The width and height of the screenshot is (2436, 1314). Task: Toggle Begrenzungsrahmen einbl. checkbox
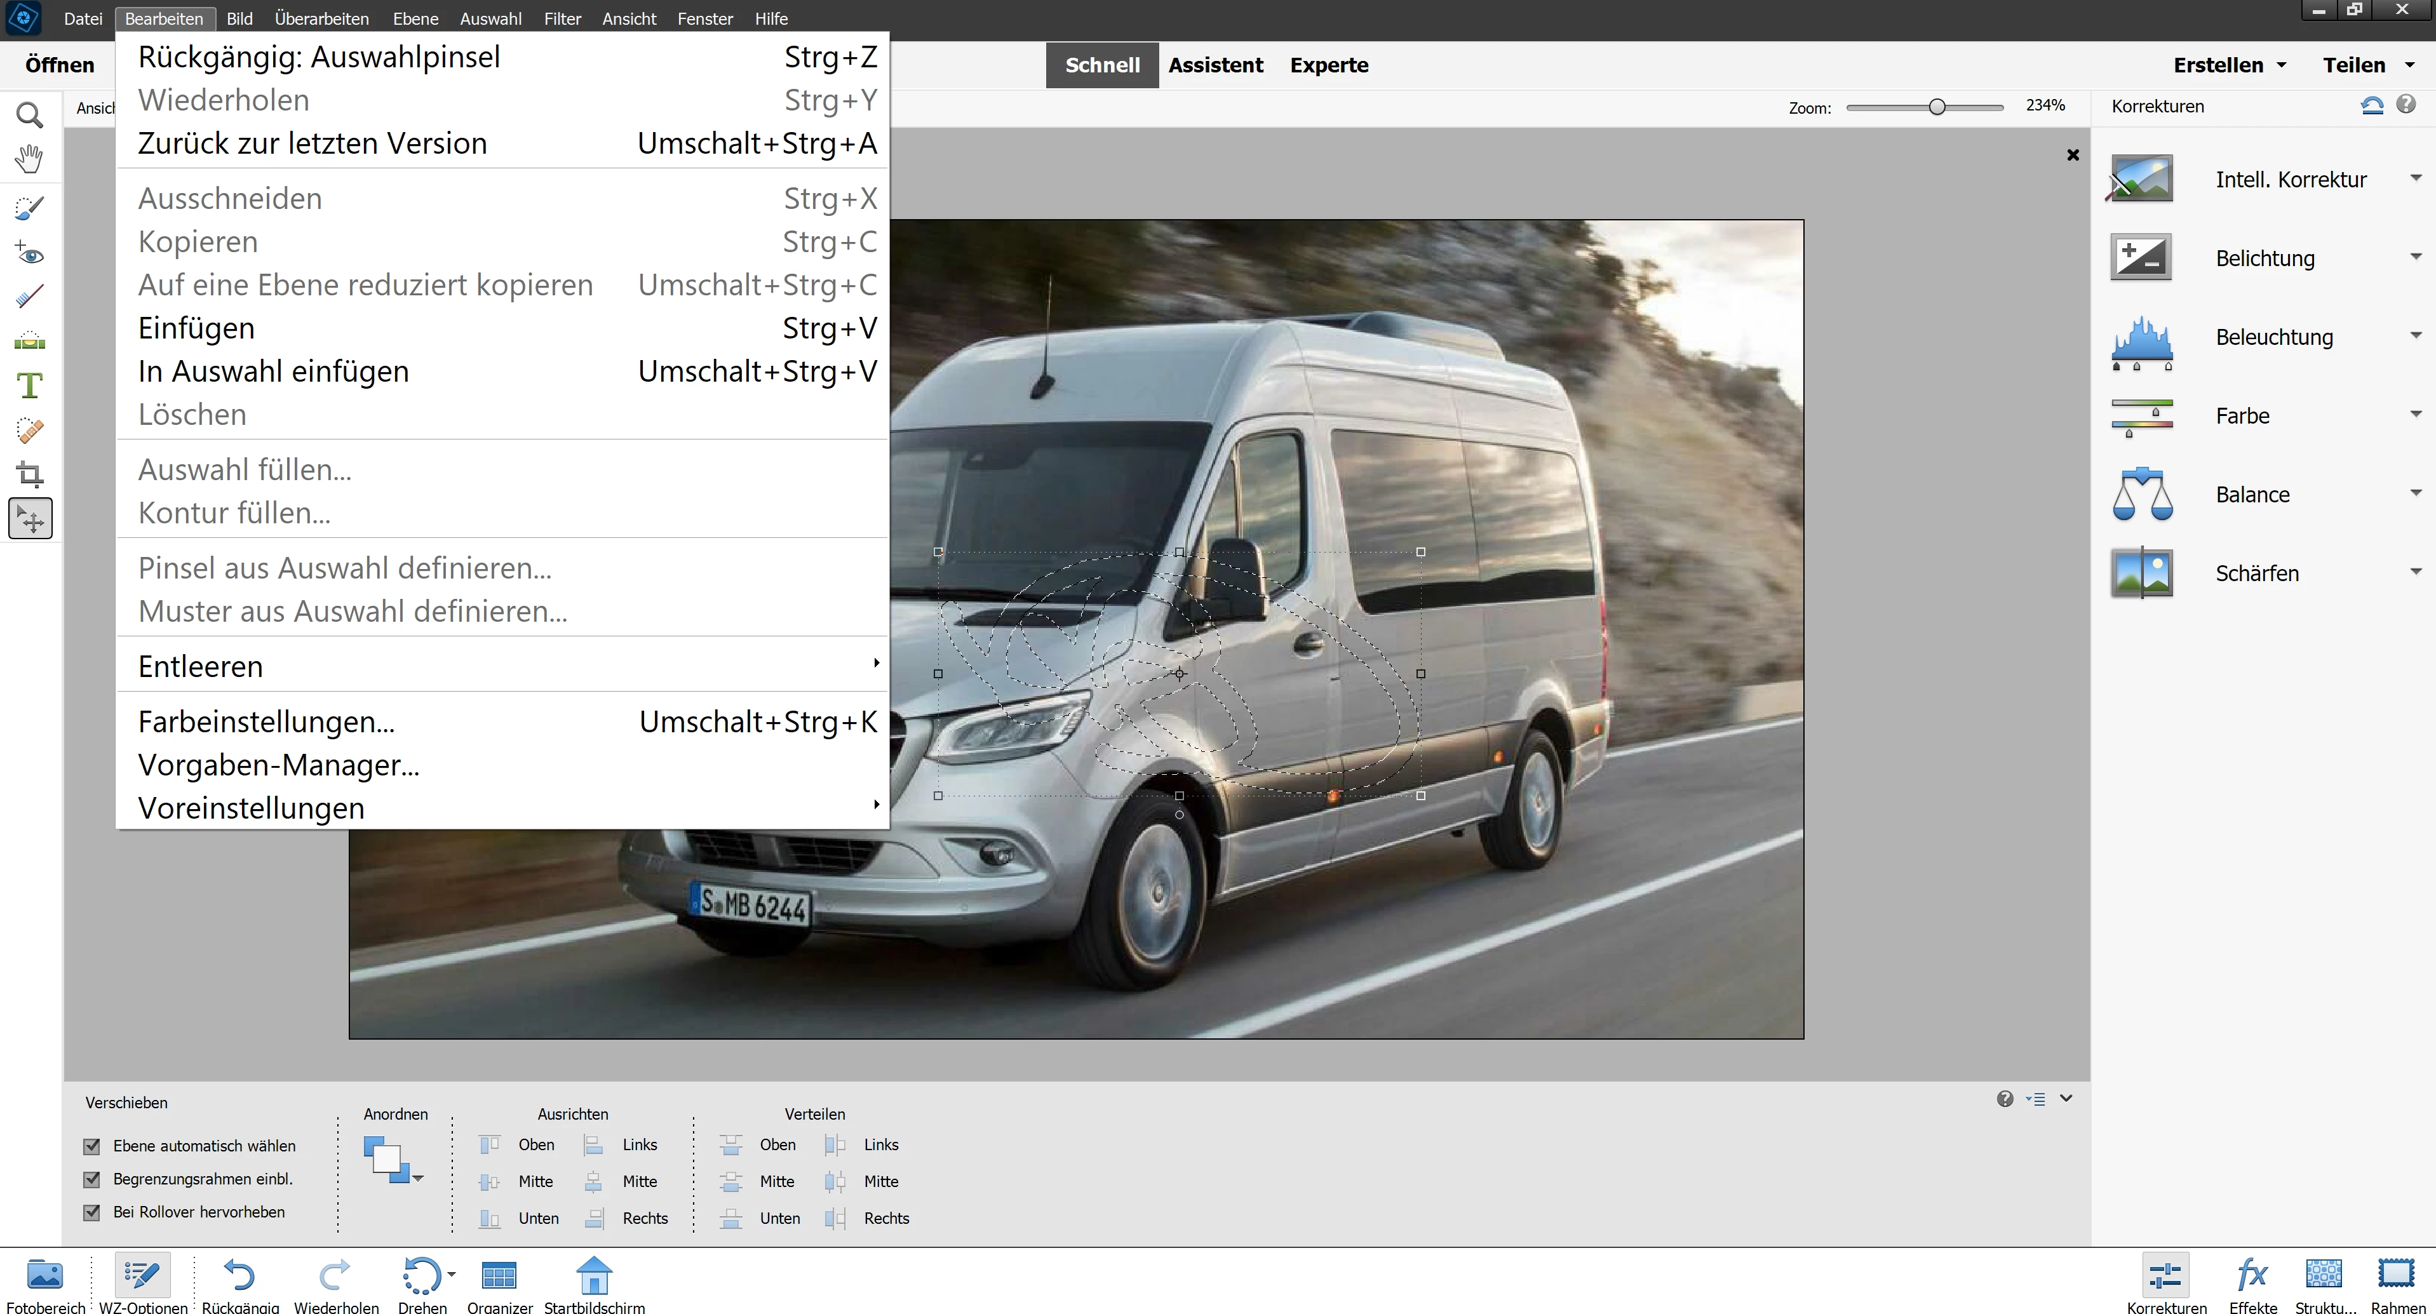91,1179
